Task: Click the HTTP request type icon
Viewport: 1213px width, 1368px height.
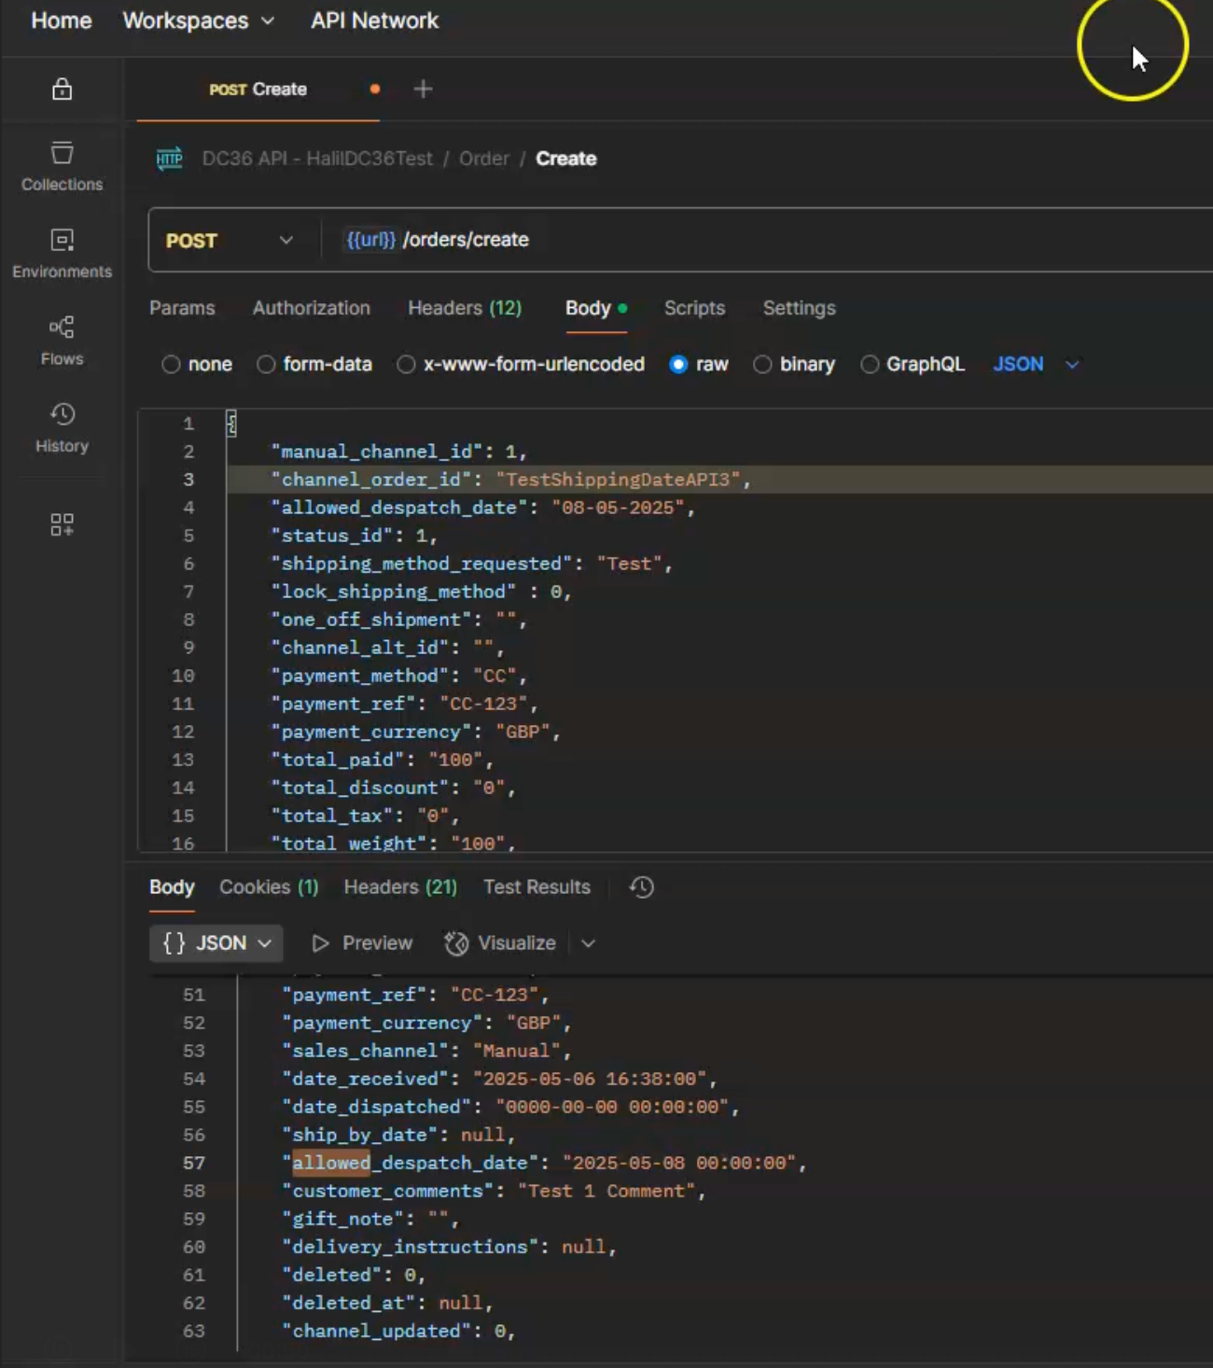Action: coord(170,159)
